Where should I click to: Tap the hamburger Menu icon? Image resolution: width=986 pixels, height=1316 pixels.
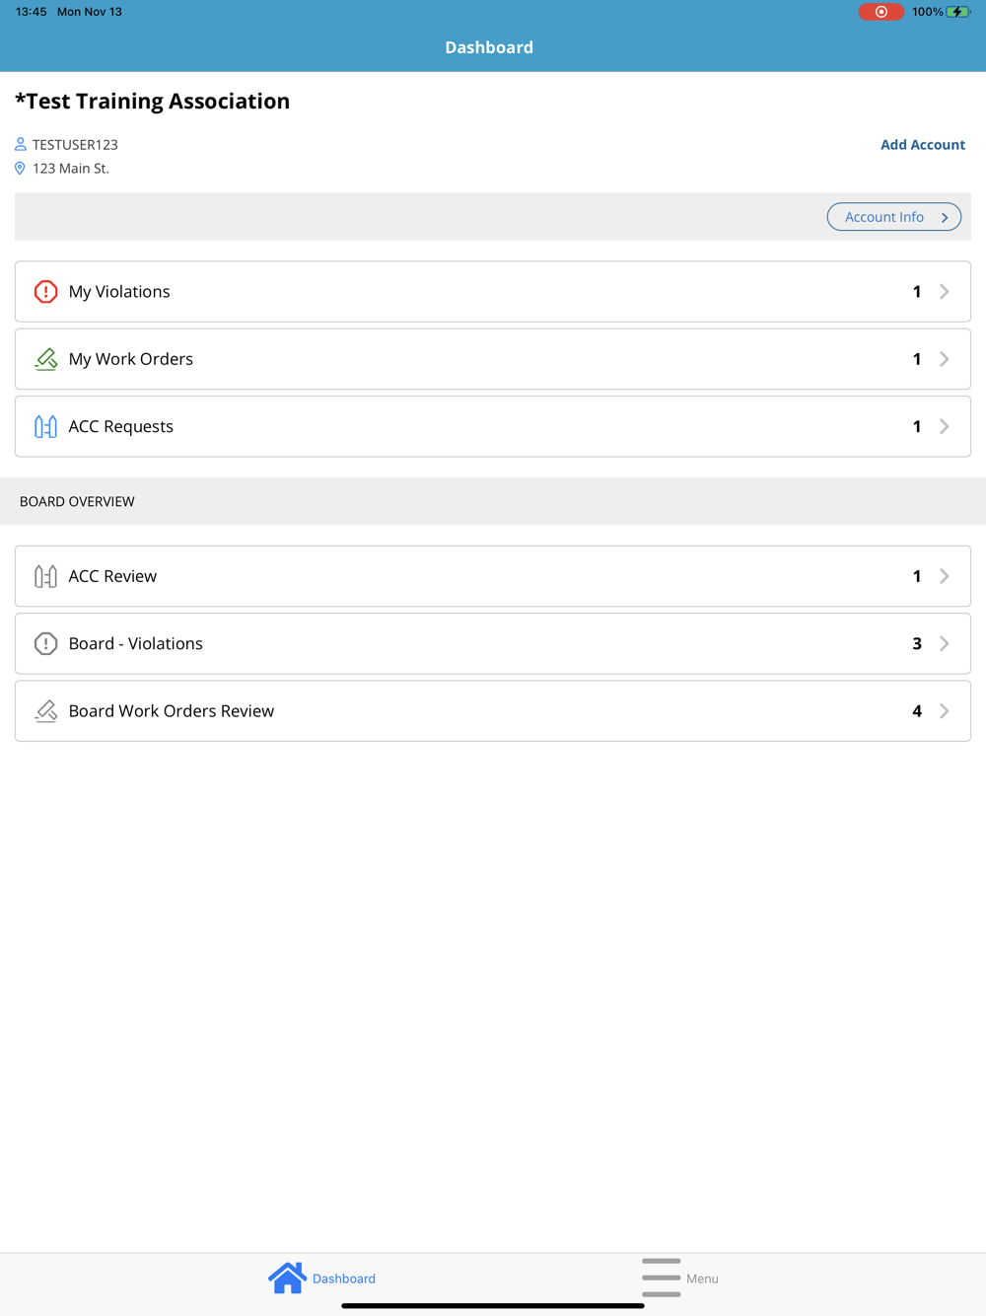(661, 1278)
